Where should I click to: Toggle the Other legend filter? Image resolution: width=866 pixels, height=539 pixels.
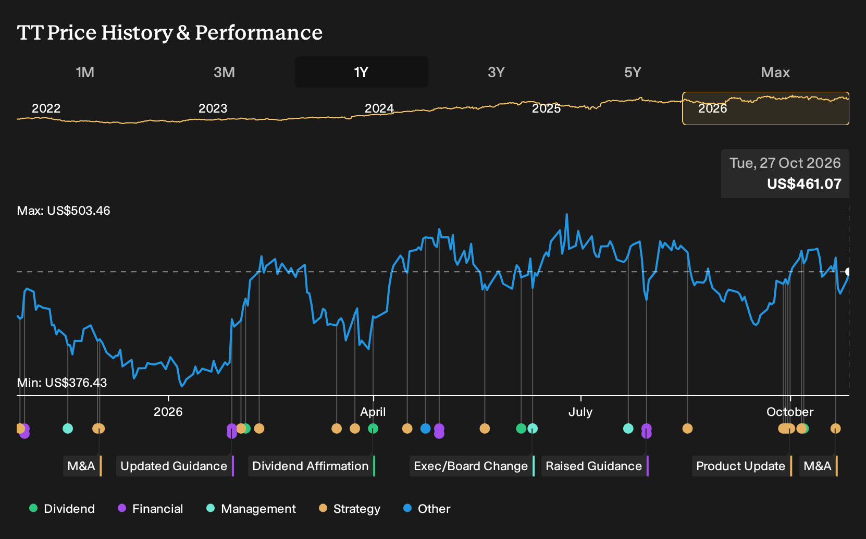pyautogui.click(x=427, y=509)
